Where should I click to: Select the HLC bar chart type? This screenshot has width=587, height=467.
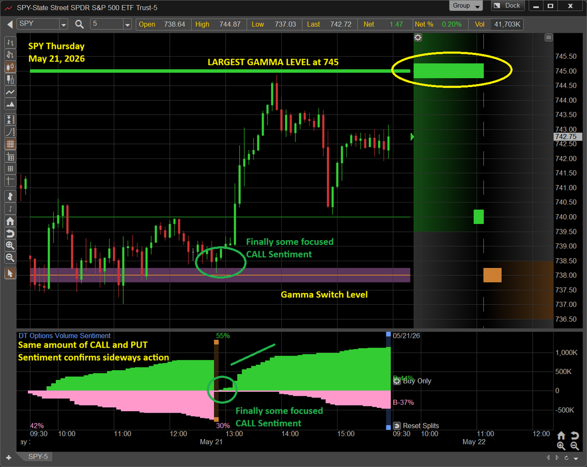pos(10,55)
